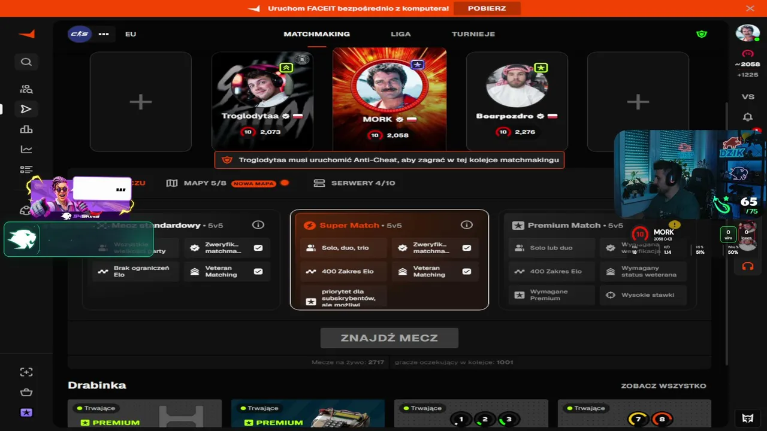Click the Solo, duo, trio option
The width and height of the screenshot is (767, 431).
coord(343,248)
